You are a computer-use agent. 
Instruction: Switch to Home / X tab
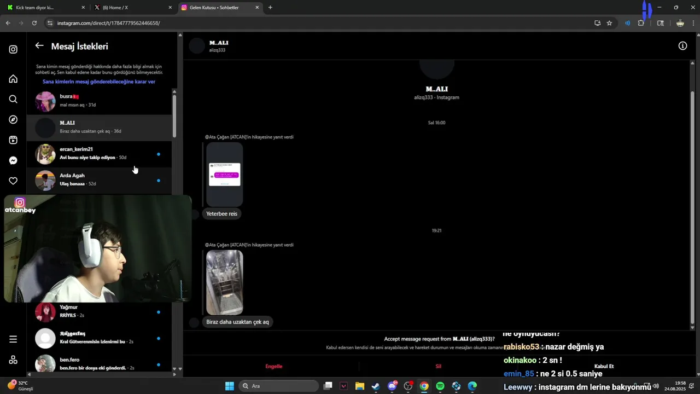tap(133, 8)
